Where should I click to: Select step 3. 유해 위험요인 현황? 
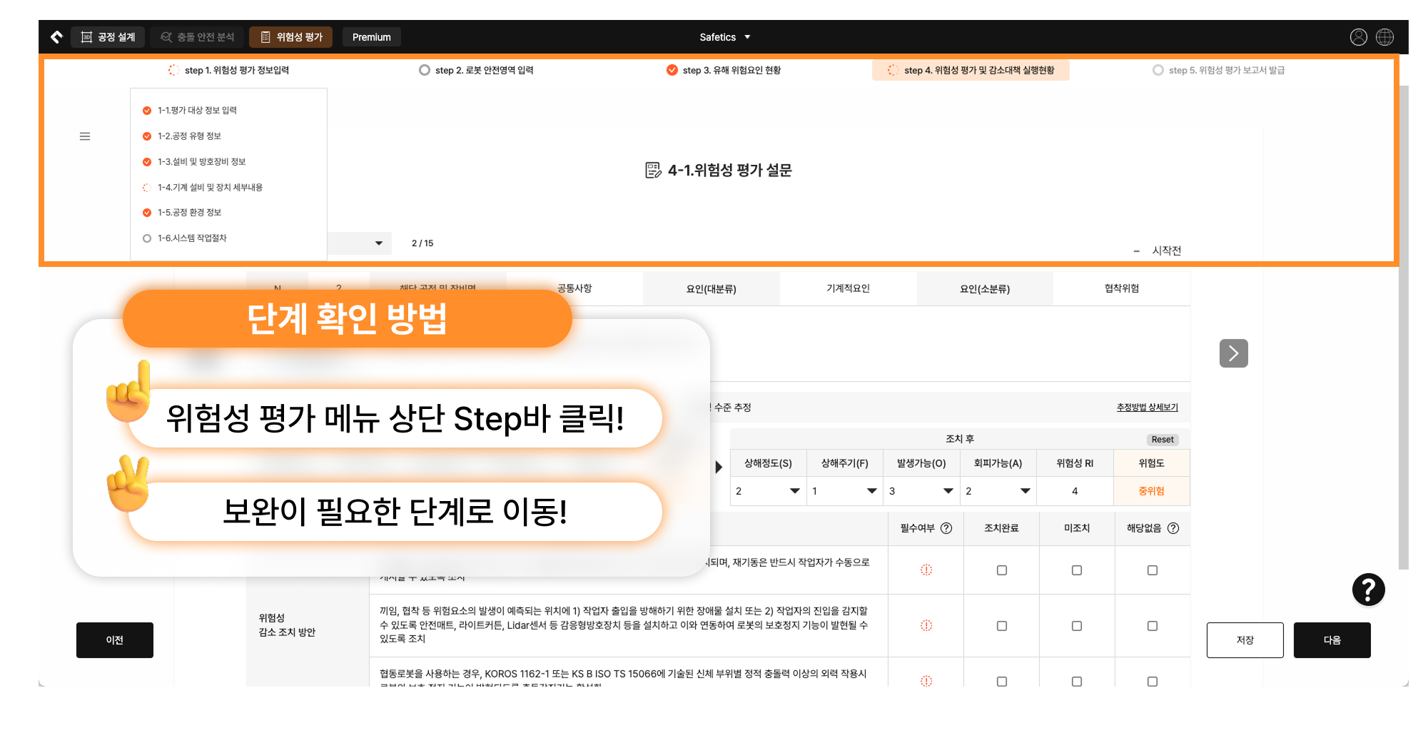point(724,70)
